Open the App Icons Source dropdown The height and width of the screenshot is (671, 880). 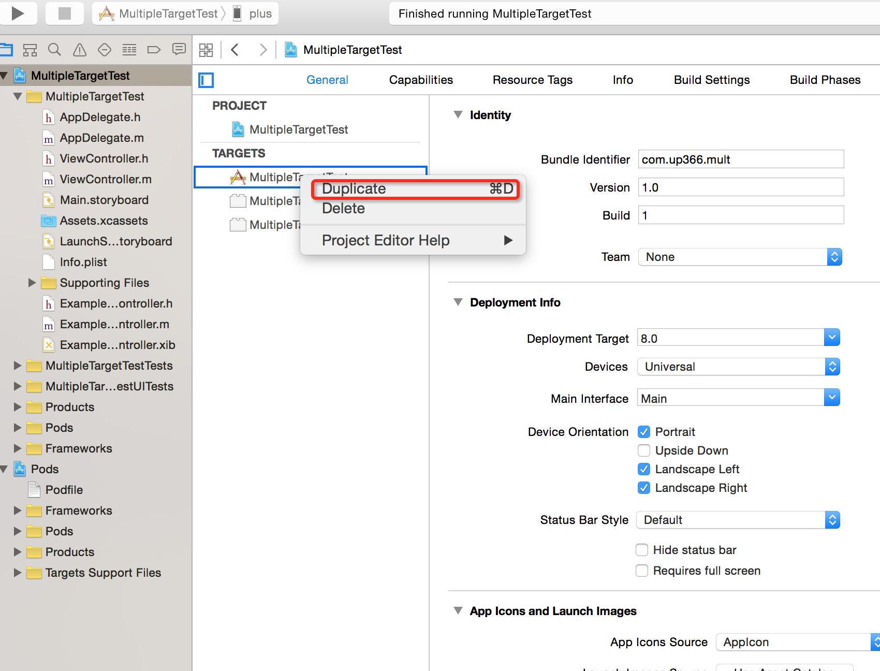798,642
